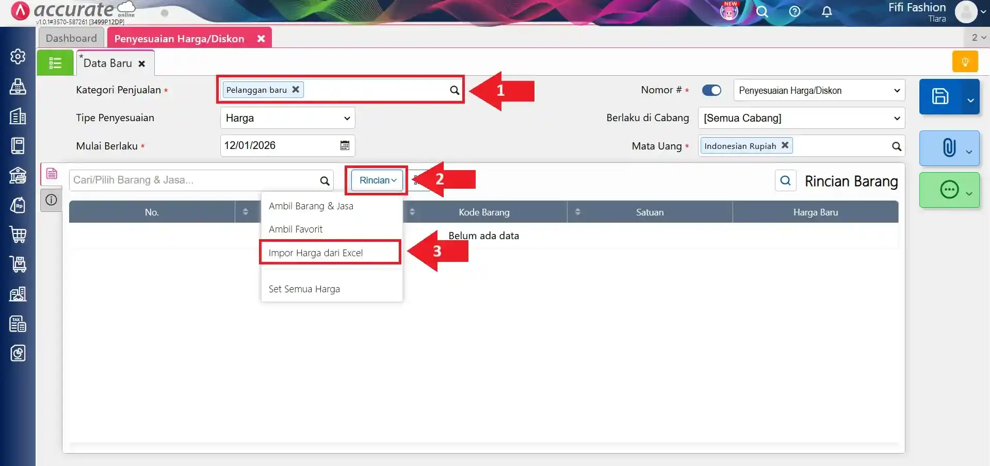Open the help question mark icon

point(794,11)
